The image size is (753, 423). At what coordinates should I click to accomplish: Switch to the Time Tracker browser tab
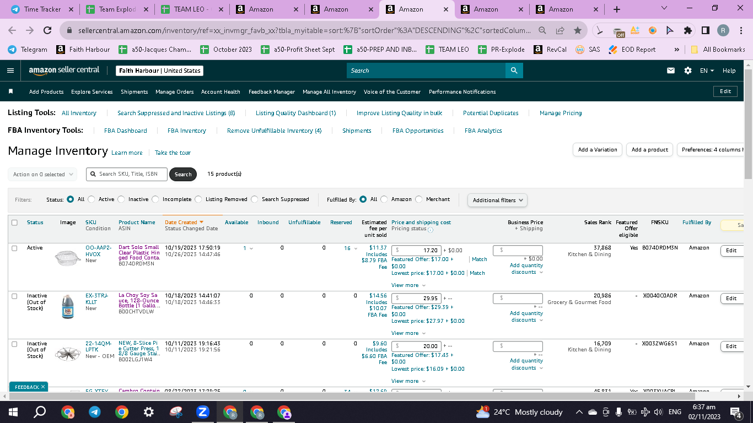[42, 9]
